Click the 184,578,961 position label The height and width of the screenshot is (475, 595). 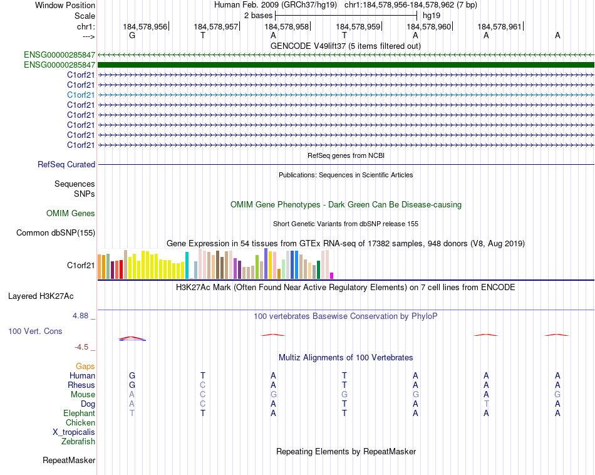[499, 26]
